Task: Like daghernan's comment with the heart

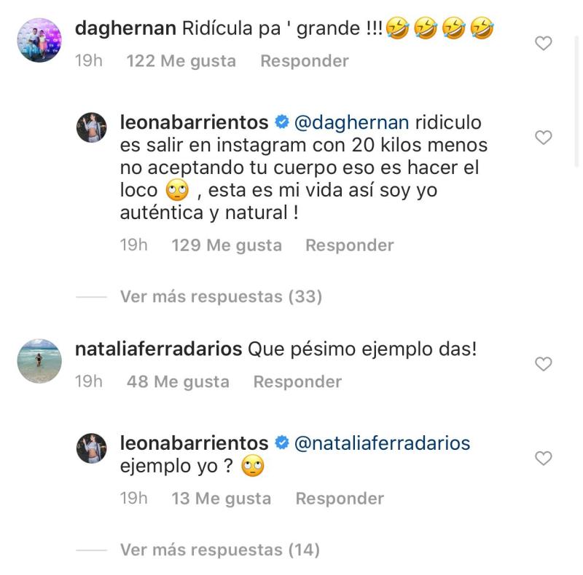Action: point(544,44)
